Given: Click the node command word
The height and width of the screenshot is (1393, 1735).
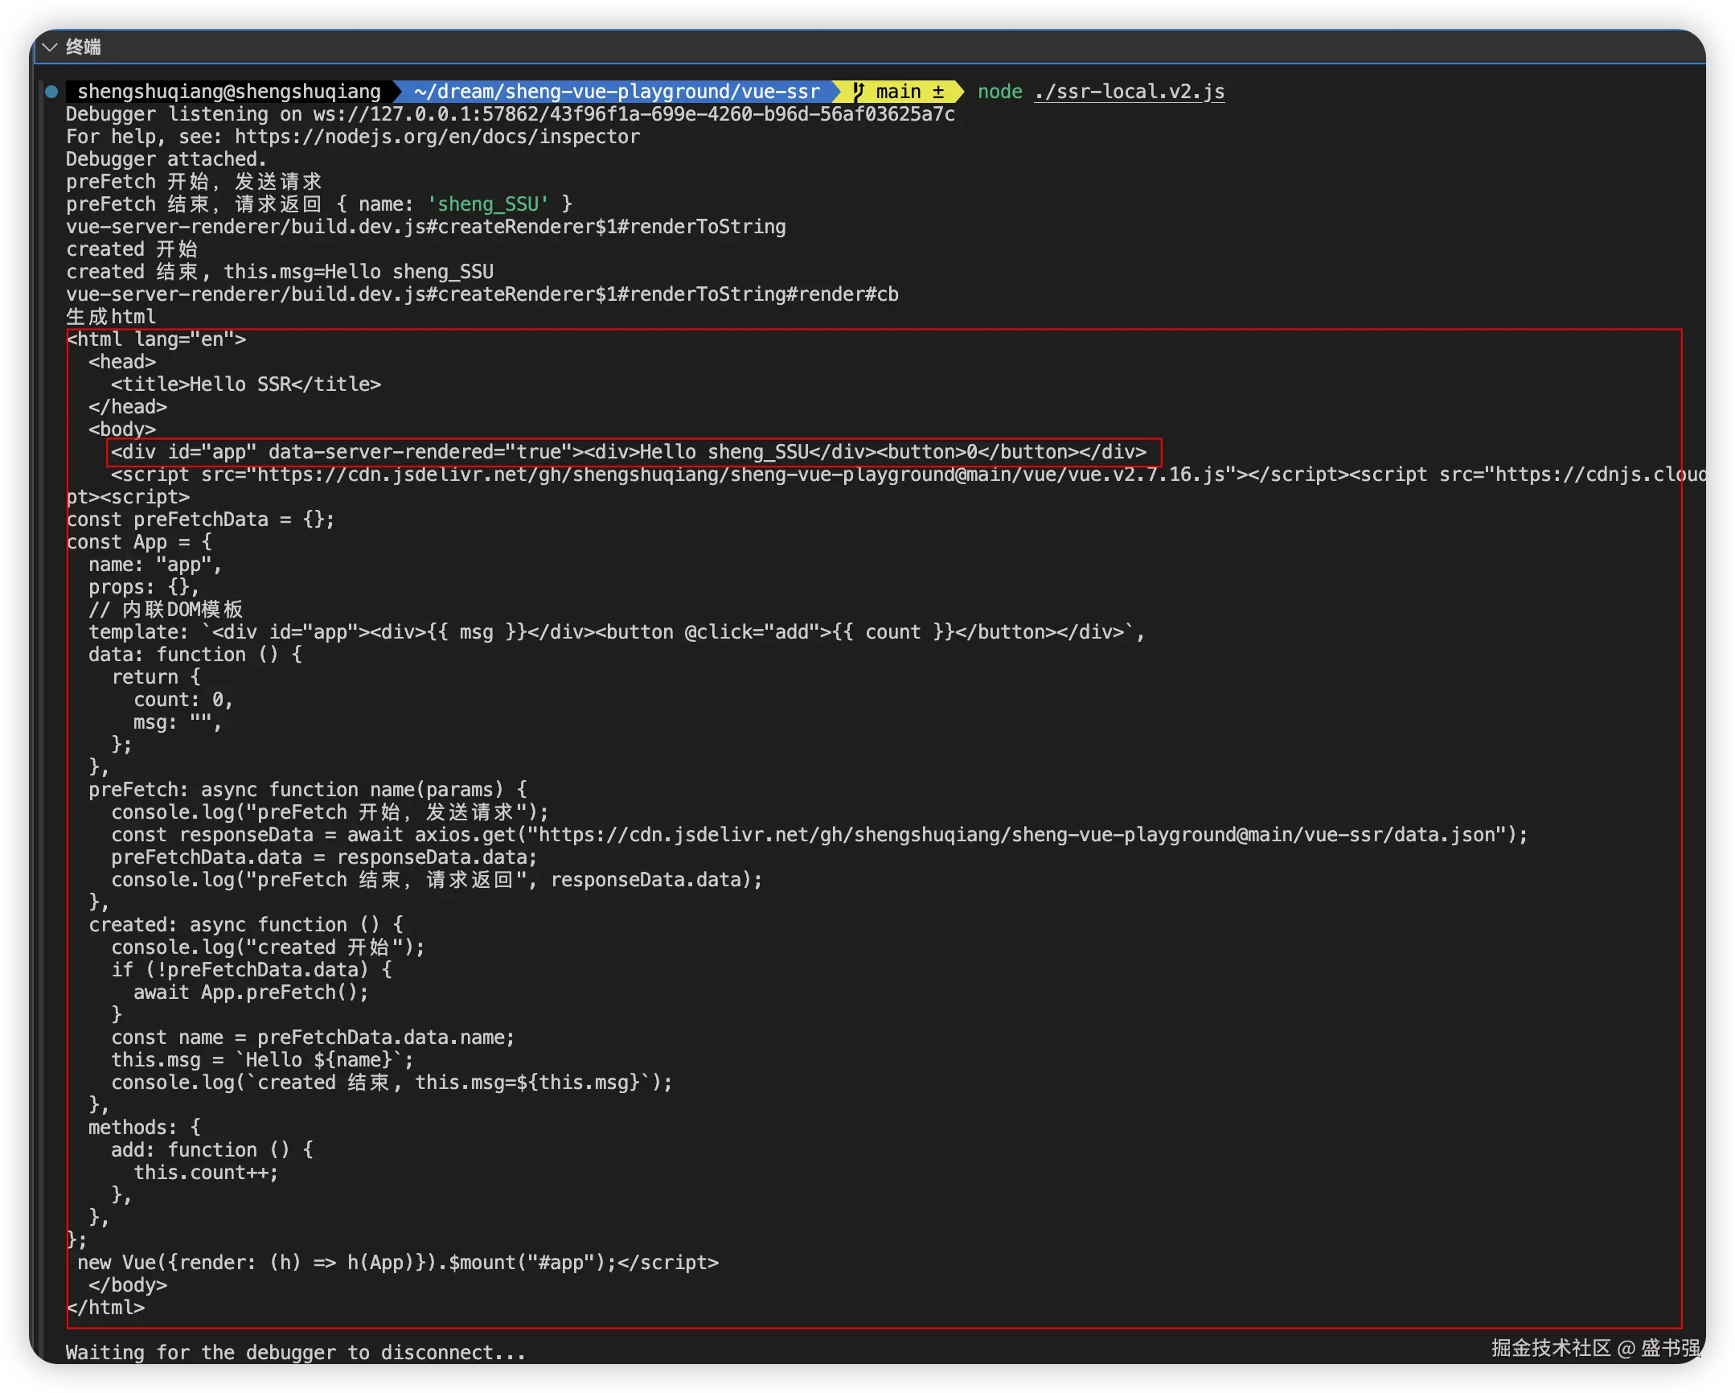Looking at the screenshot, I should (999, 92).
